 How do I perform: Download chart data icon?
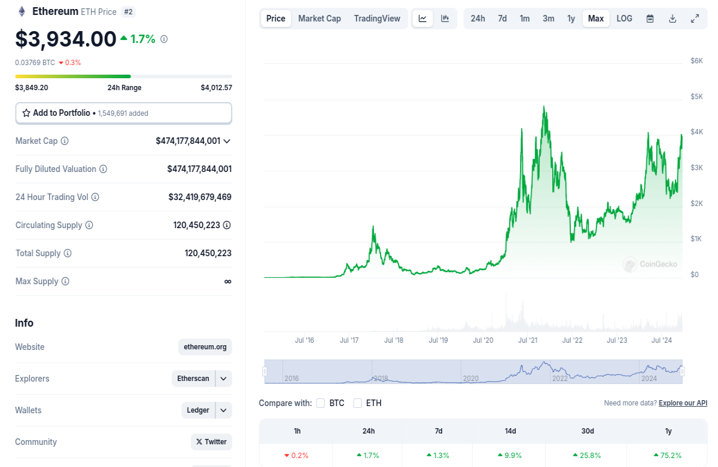[x=673, y=19]
